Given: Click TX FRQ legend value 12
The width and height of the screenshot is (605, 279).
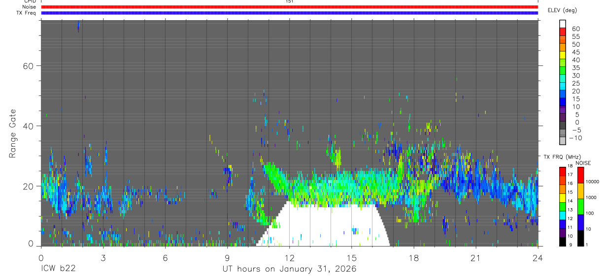Looking at the screenshot, I should pos(570,218).
